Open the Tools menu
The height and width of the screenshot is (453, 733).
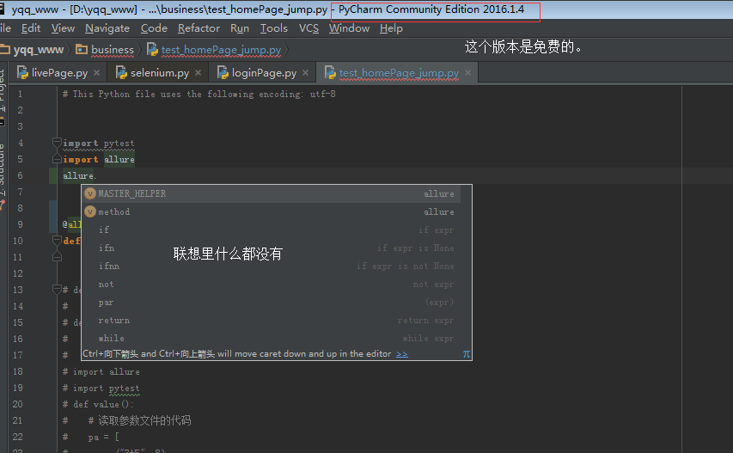[273, 28]
